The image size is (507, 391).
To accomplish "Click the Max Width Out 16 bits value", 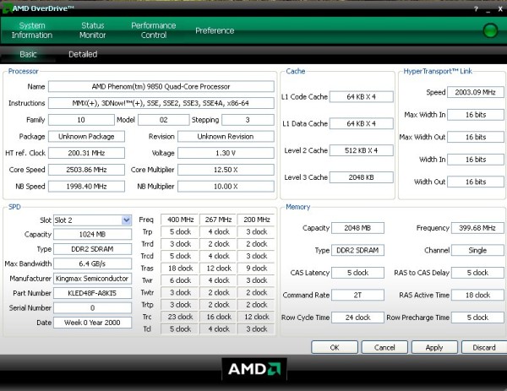I will point(475,137).
